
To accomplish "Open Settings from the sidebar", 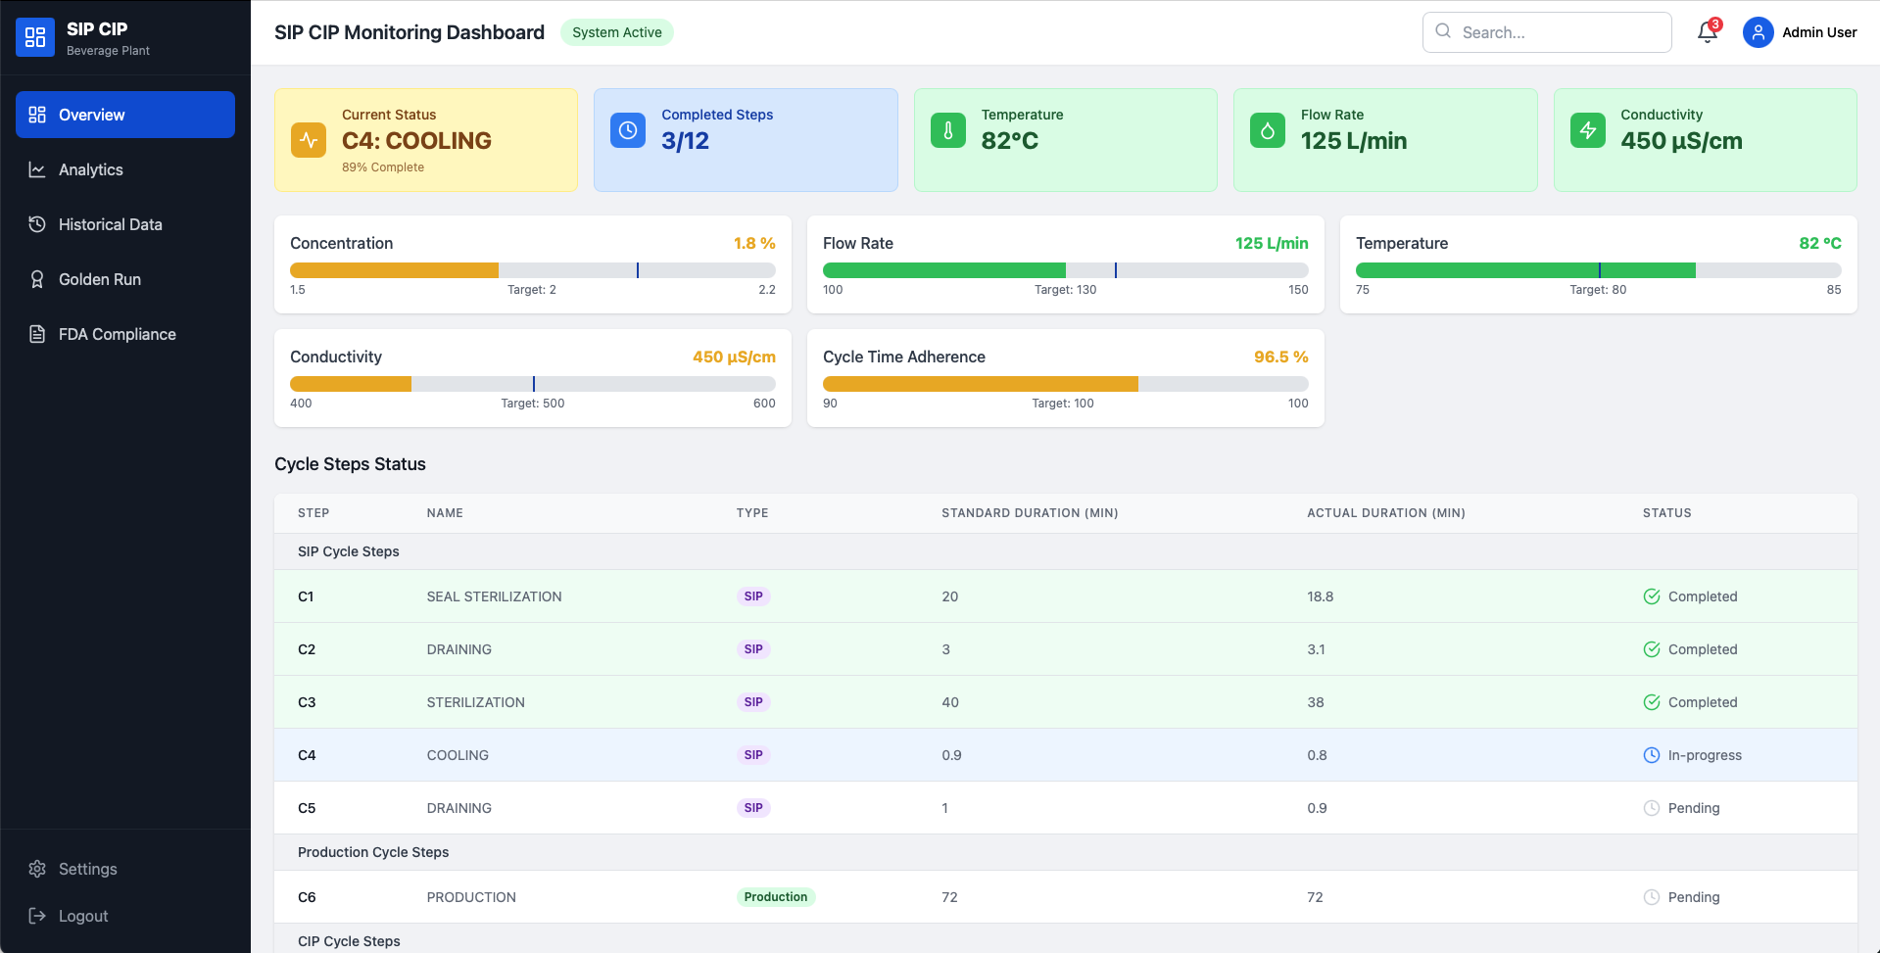I will [x=87, y=869].
